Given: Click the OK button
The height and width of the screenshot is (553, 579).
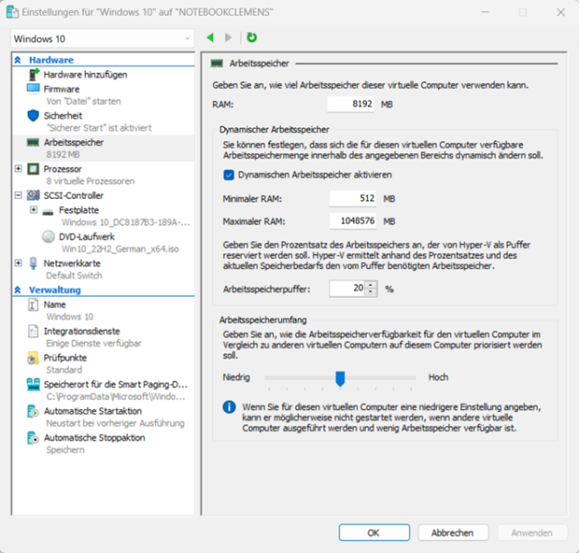Looking at the screenshot, I should tap(374, 533).
